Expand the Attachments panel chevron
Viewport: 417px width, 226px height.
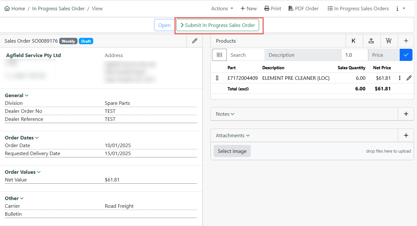pyautogui.click(x=248, y=136)
